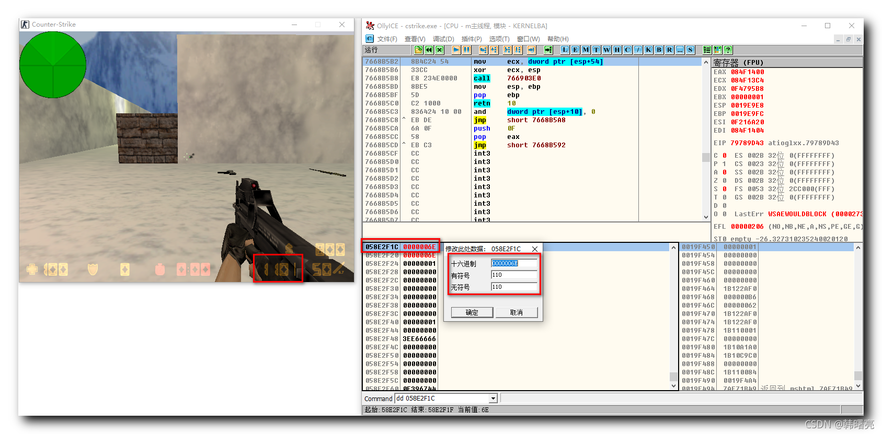
Task: Open the Log window with L button
Action: [565, 50]
